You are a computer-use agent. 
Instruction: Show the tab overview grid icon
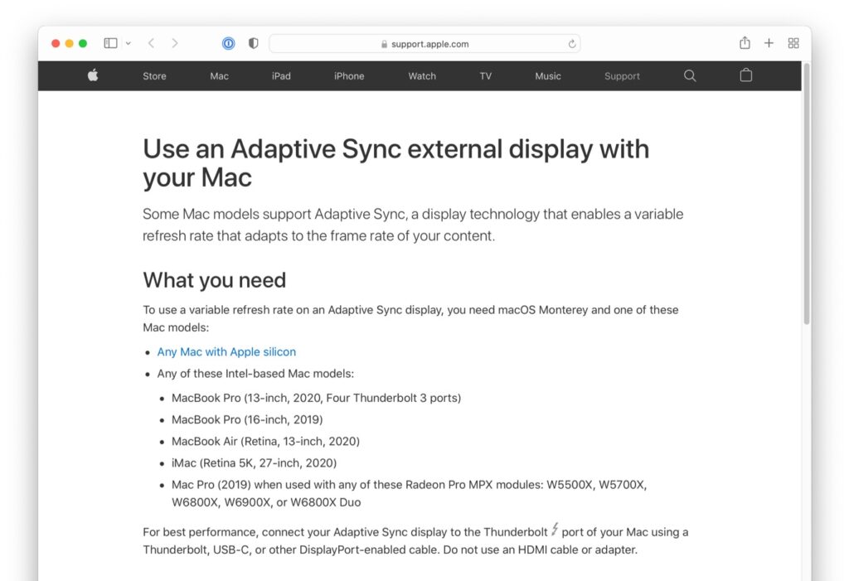click(793, 43)
